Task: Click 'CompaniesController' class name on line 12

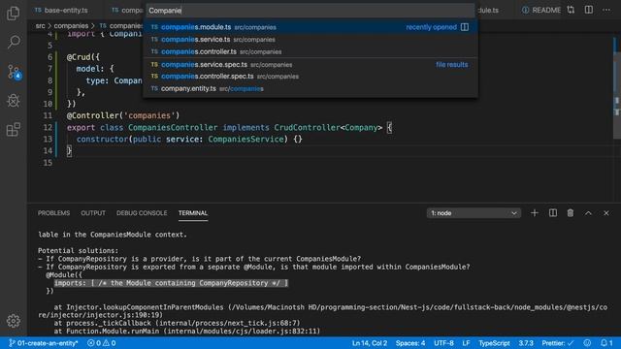Action: [173, 127]
